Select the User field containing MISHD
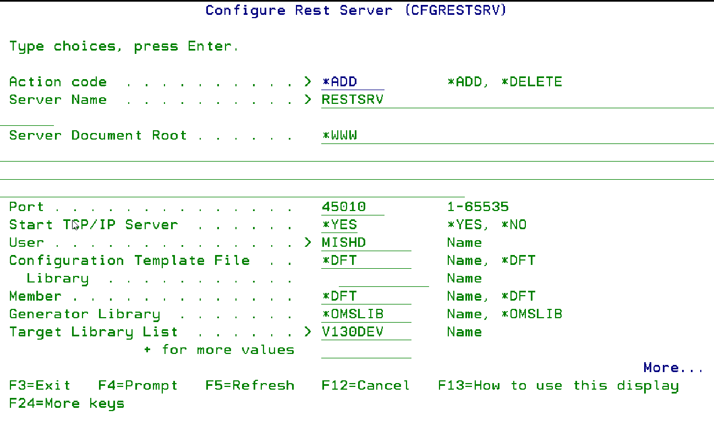The height and width of the screenshot is (421, 714). pos(366,243)
